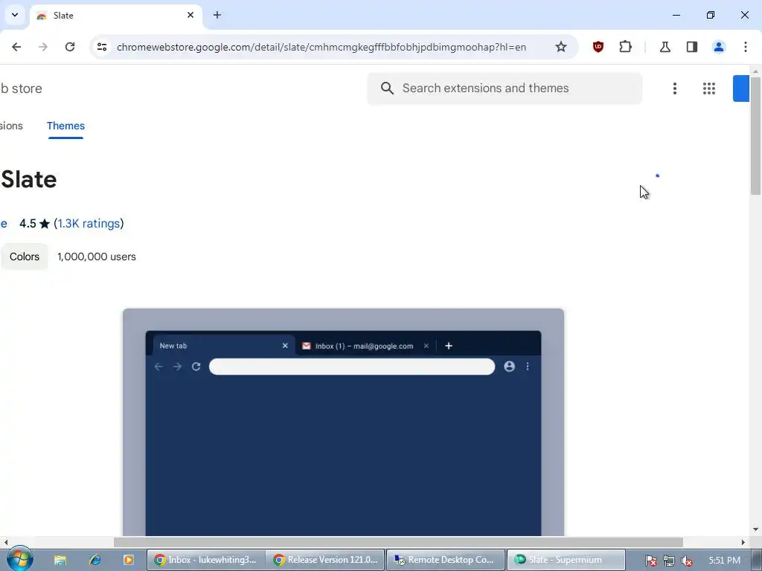The image size is (762, 571).
Task: Bookmark this page with the star icon
Action: point(561,47)
